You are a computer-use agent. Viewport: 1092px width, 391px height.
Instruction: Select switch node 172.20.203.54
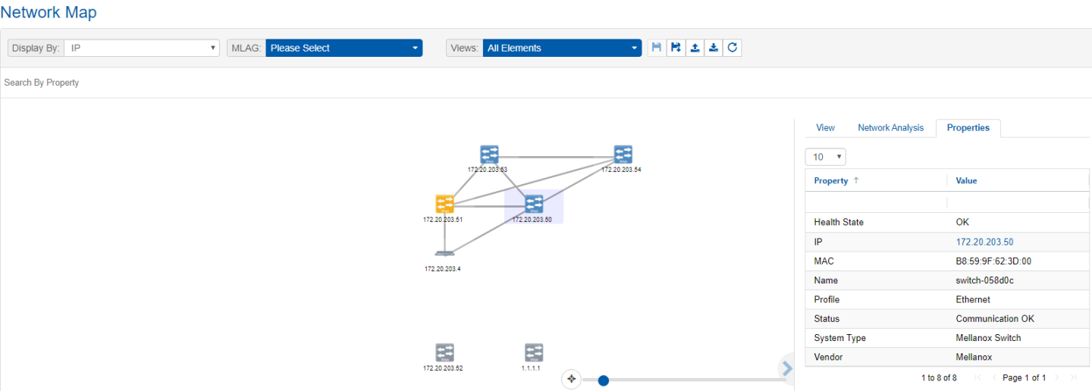coord(623,155)
